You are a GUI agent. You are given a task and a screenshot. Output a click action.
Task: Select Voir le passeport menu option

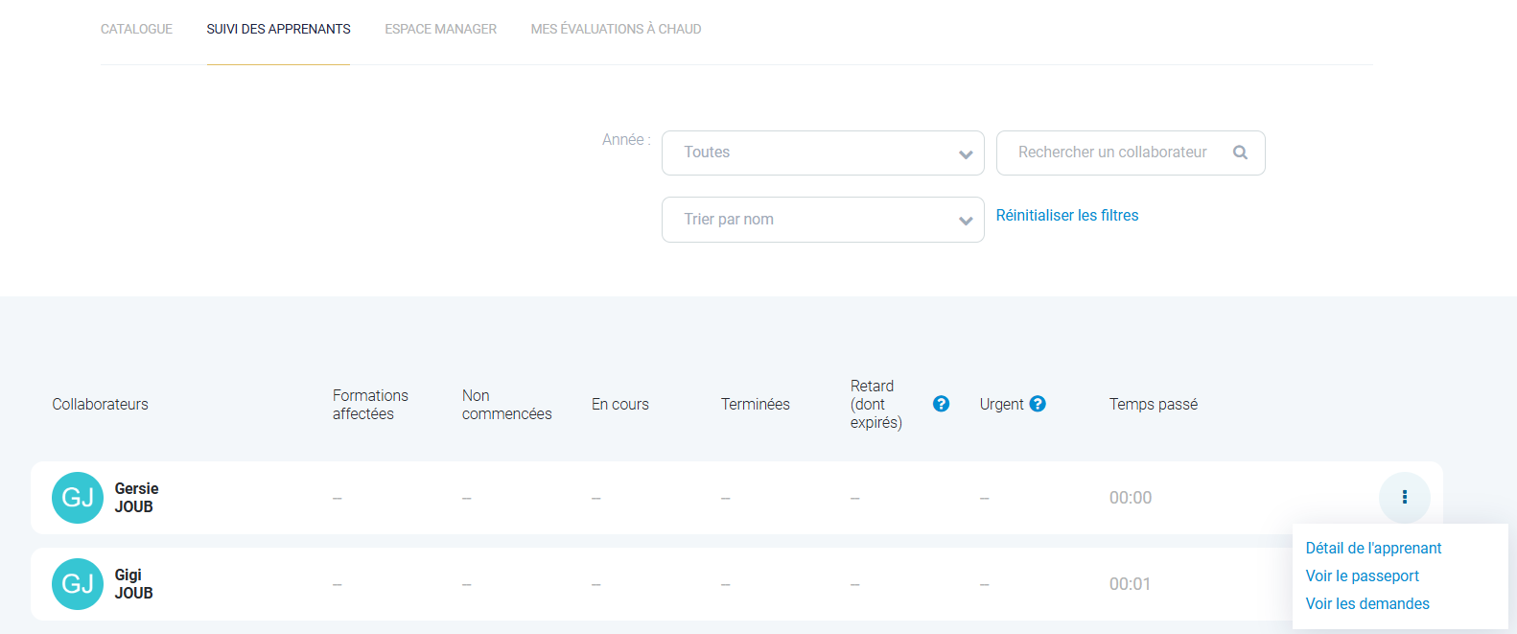coord(1362,575)
